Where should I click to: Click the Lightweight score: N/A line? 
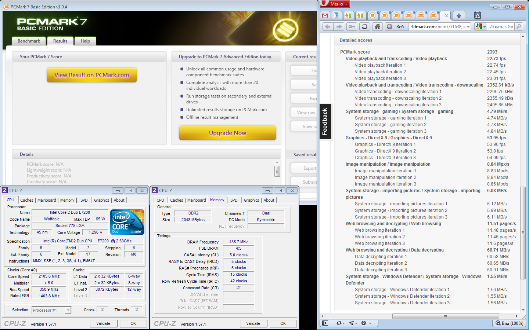[x=49, y=170]
